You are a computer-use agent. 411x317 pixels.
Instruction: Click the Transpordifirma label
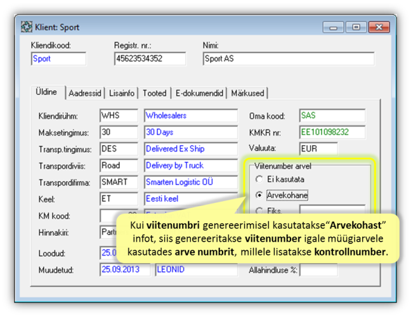click(65, 183)
